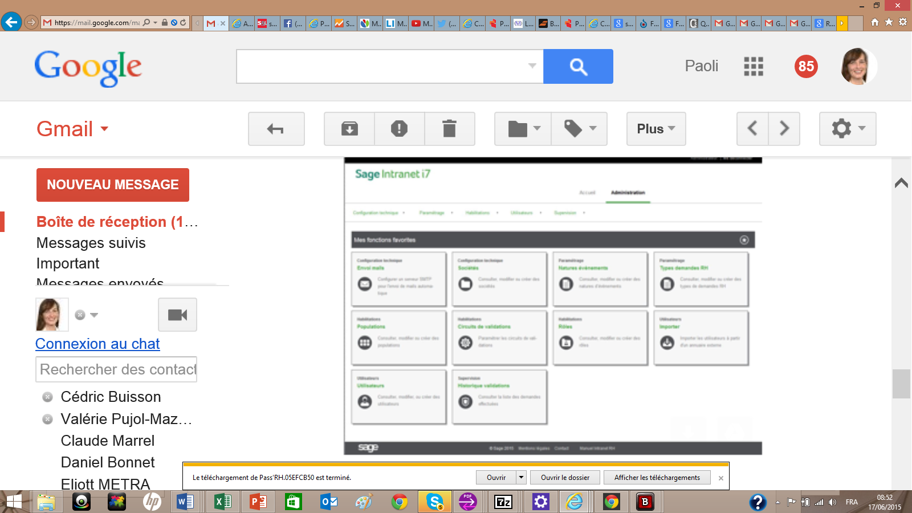Screen dimensions: 912x513
Task: Open Word from the taskbar
Action: (x=186, y=502)
